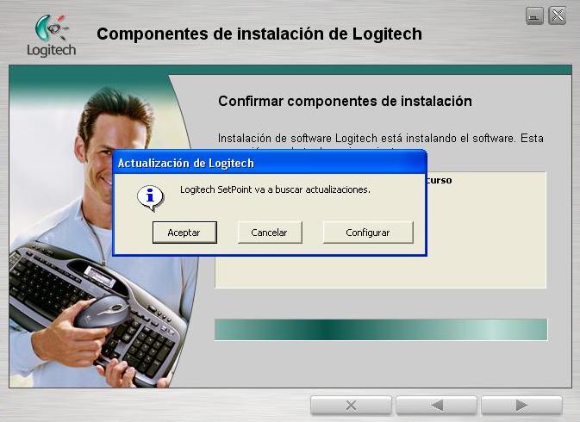Click the Componentes de instalación de Logitech title
Screen dimensions: 580x422
tap(259, 34)
